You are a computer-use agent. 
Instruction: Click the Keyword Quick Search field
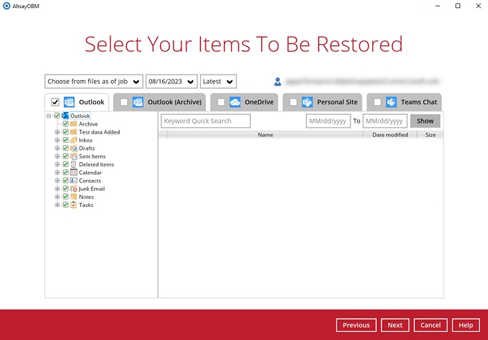coord(205,121)
